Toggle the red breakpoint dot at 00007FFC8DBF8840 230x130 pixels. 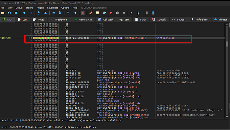(x=31, y=38)
